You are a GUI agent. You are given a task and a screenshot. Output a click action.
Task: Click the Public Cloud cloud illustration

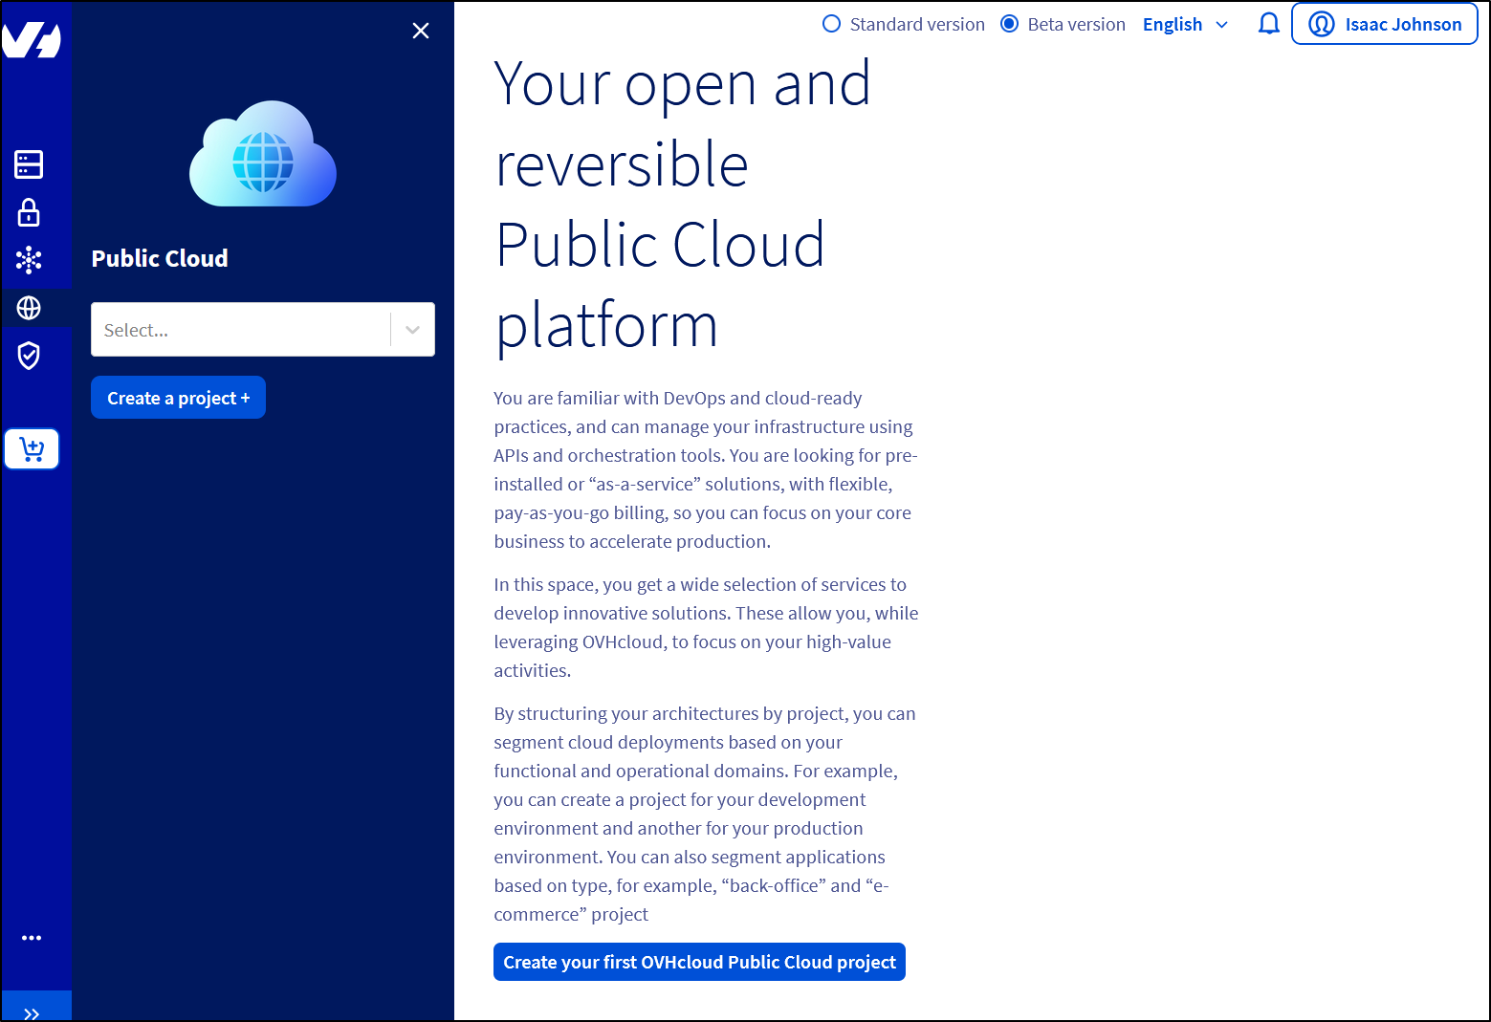click(x=262, y=153)
